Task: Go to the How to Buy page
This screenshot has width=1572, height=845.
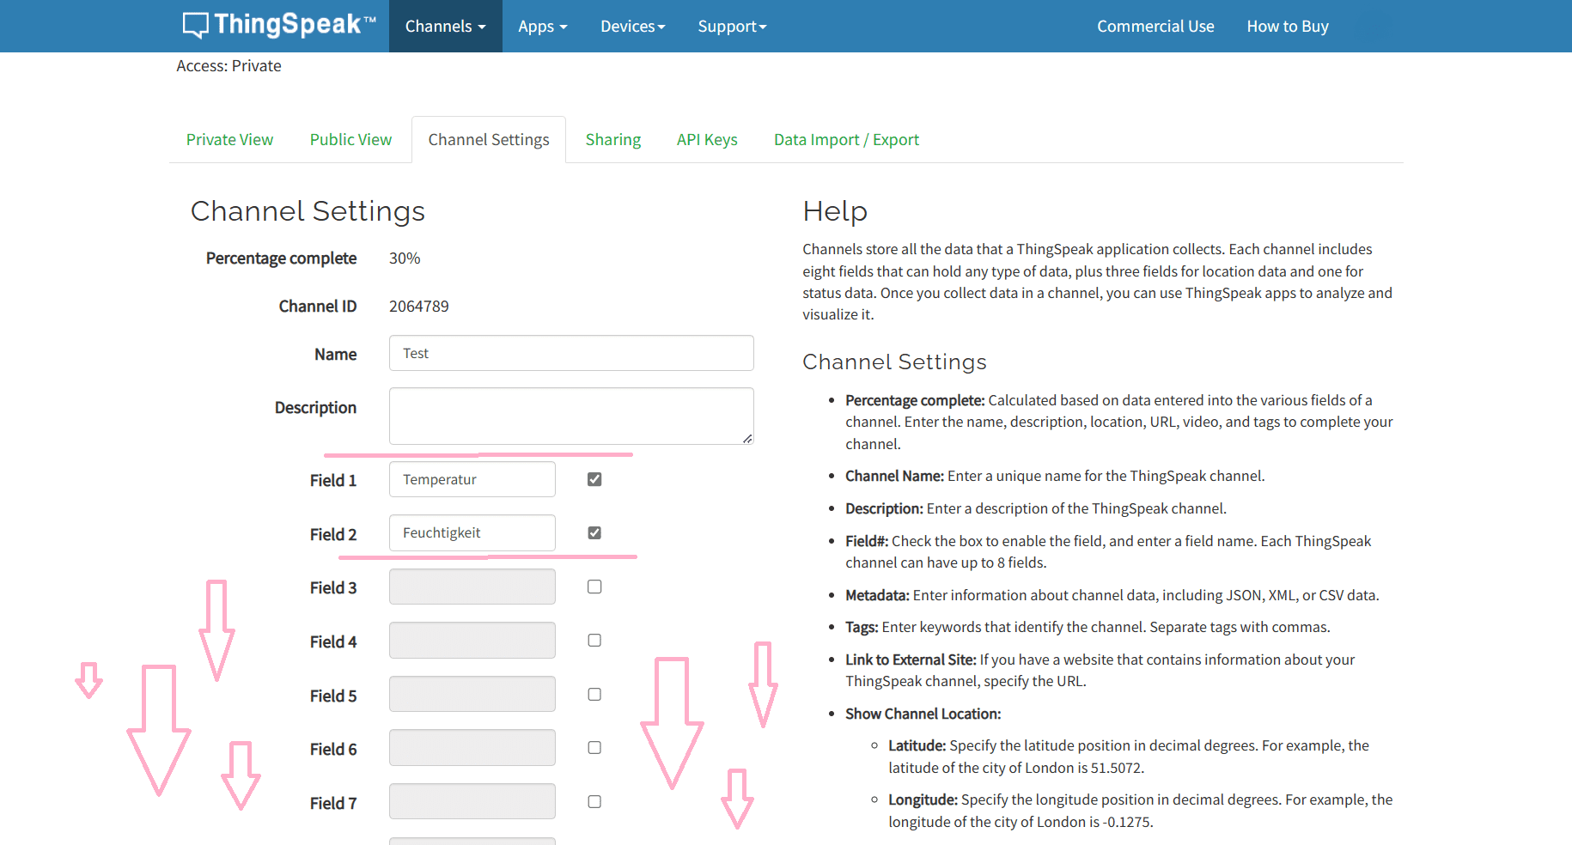Action: tap(1287, 27)
